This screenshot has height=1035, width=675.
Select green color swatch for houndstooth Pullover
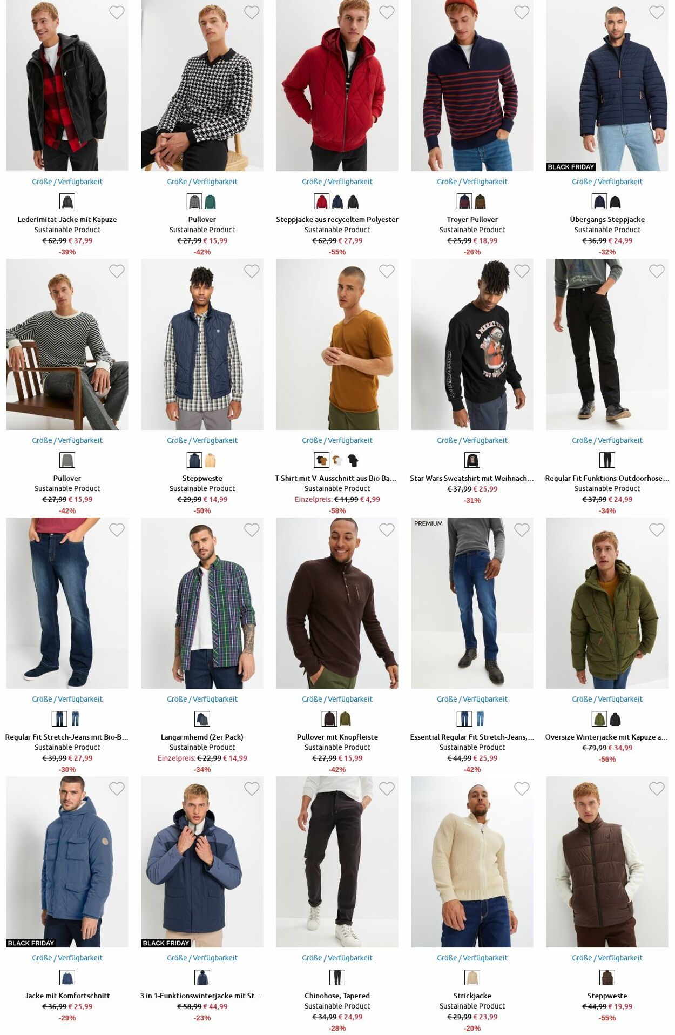point(210,201)
